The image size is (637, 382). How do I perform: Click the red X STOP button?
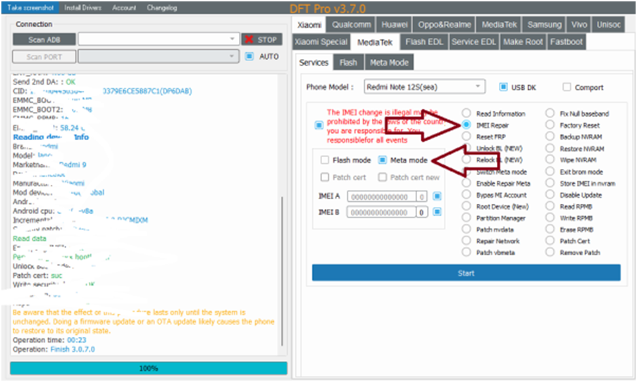[x=261, y=39]
